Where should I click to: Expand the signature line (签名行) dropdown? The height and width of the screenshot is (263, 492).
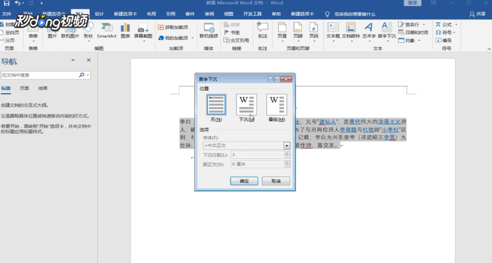pos(424,24)
